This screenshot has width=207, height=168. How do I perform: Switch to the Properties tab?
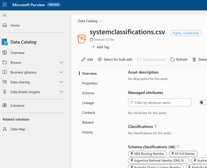90,83
